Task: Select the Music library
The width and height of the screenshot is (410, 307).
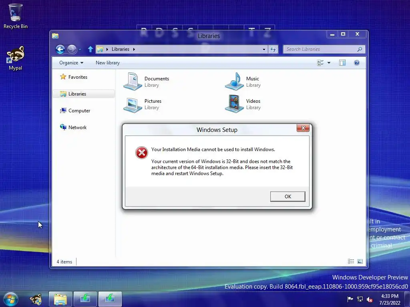Action: [243, 82]
